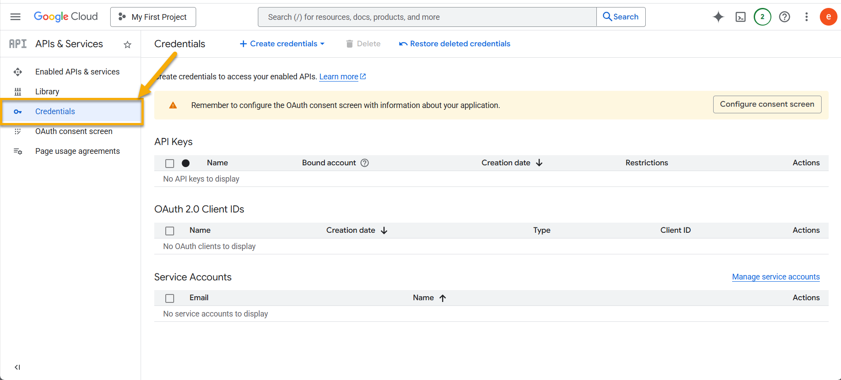Select all Service Accounts checkbox
Image resolution: width=841 pixels, height=380 pixels.
(170, 298)
